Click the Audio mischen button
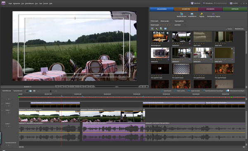The width and height of the screenshot is (248, 151). (194, 91)
